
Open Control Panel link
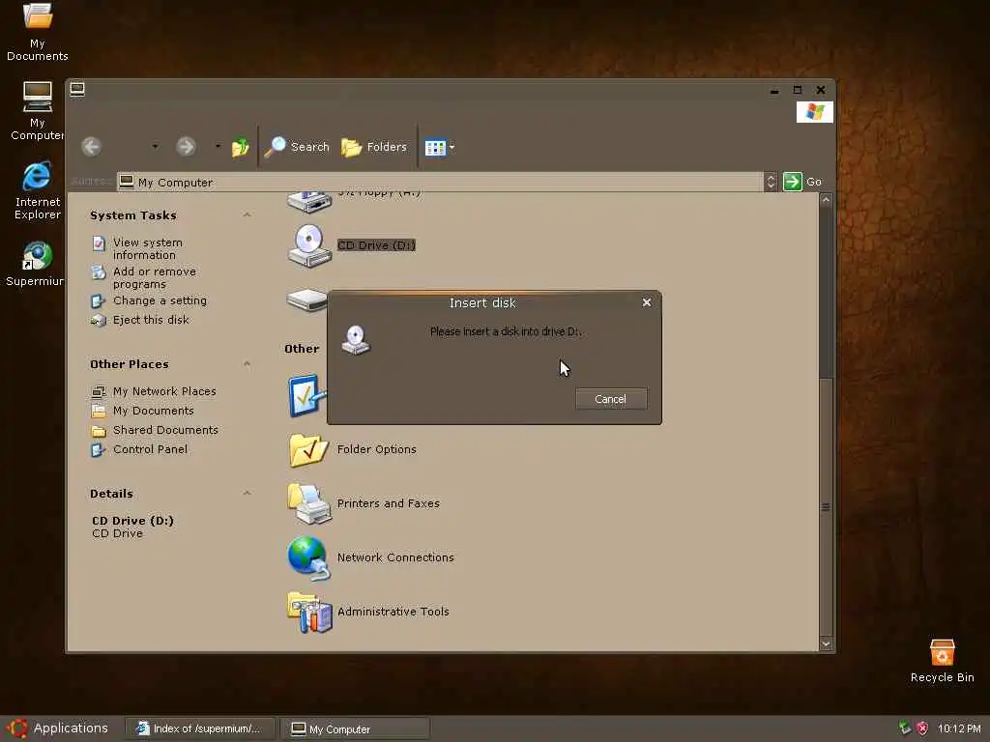point(150,449)
